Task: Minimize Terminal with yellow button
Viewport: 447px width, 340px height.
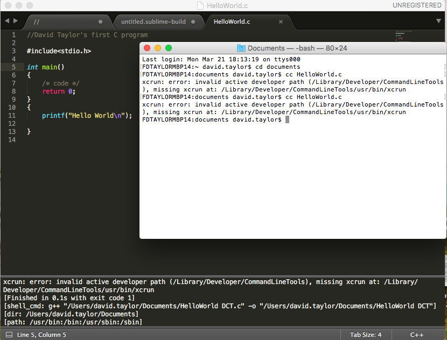Action: [x=158, y=48]
